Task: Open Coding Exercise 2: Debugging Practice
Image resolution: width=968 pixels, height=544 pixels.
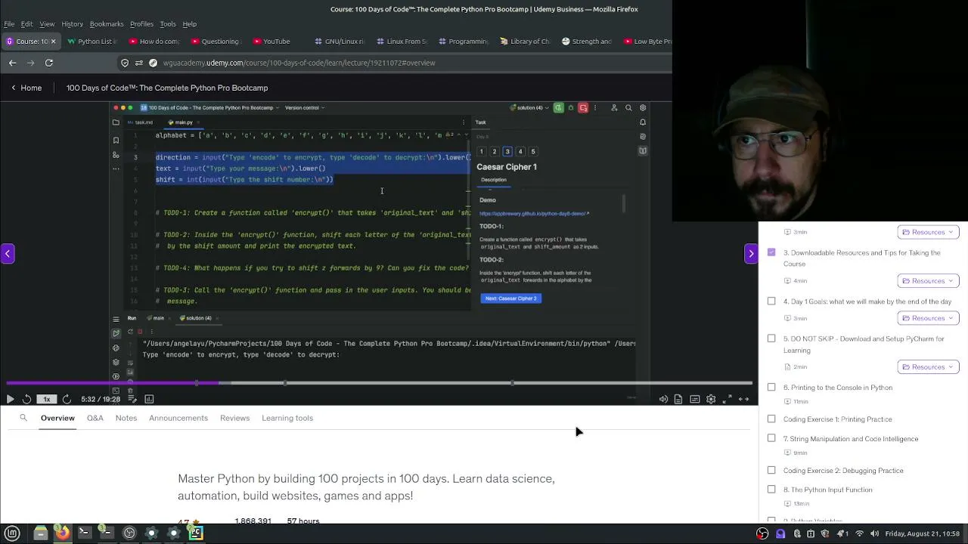Action: click(x=843, y=471)
